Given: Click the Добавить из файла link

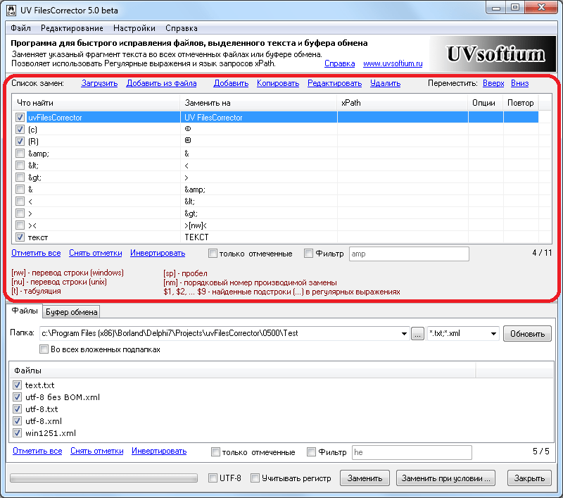Looking at the screenshot, I should (x=162, y=83).
